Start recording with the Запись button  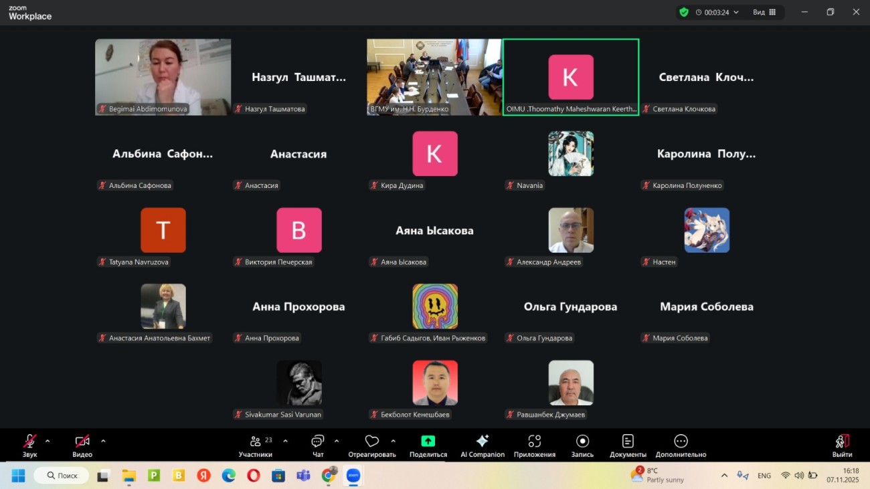pyautogui.click(x=582, y=446)
